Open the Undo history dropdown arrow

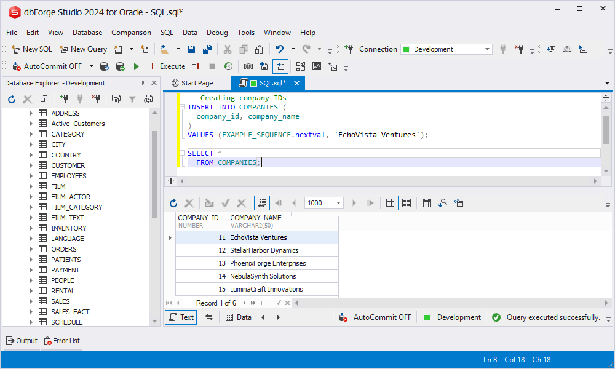click(293, 49)
